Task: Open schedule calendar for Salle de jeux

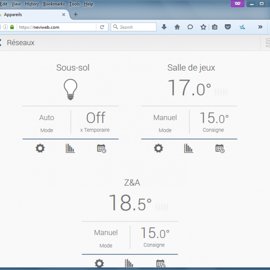Action: 220,148
